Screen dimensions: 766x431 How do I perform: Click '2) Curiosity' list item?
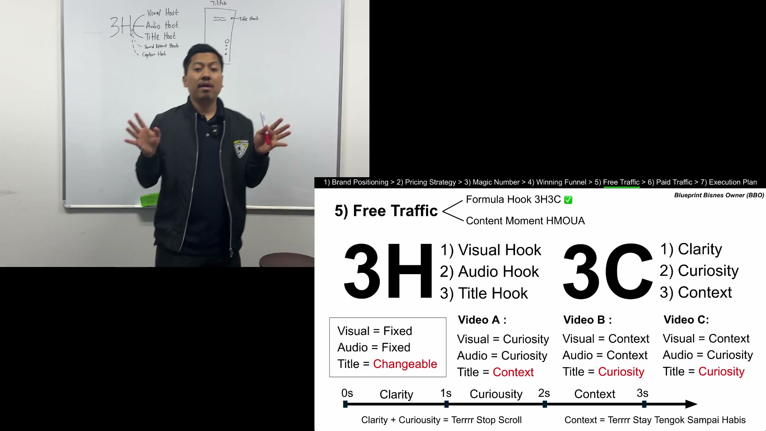click(x=699, y=271)
